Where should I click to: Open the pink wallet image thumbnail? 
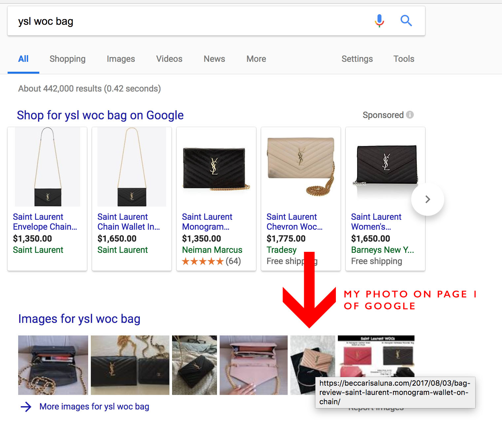(253, 365)
